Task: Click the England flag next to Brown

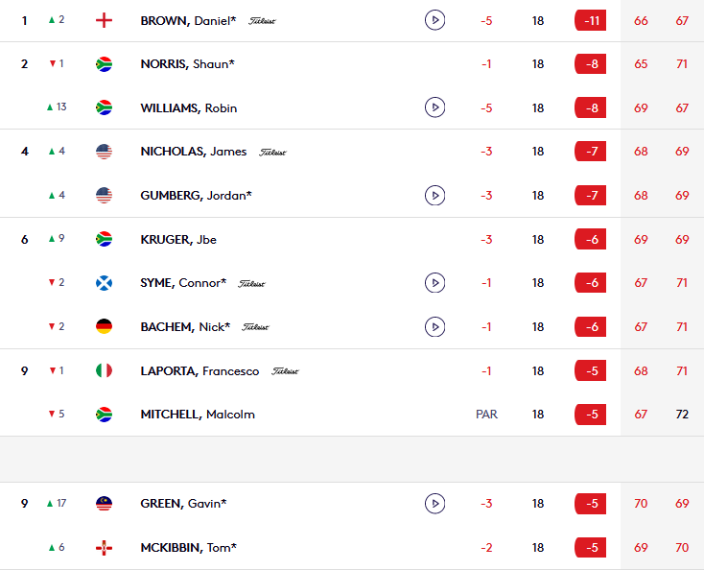Action: pos(104,20)
